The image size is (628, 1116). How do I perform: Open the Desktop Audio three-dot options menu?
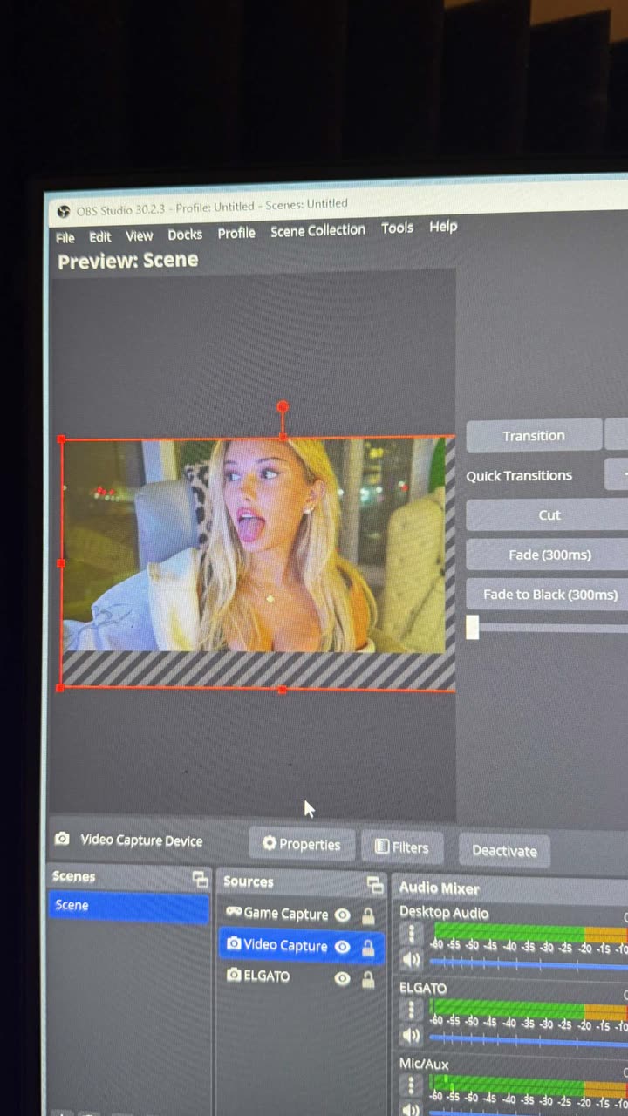point(411,935)
